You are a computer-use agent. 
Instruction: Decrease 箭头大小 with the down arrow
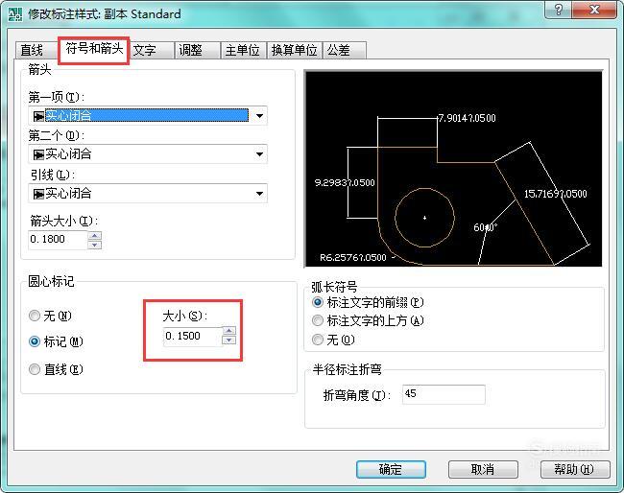(94, 245)
